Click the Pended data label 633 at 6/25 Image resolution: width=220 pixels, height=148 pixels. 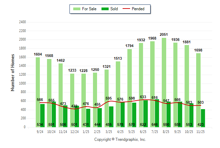[x=143, y=97]
